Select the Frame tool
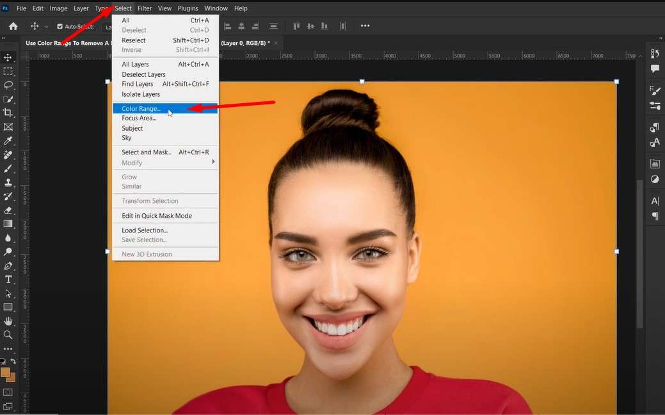This screenshot has width=665, height=415. 8,127
